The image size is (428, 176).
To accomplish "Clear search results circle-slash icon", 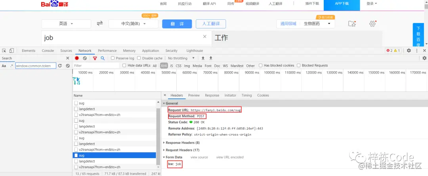I will point(68,66).
